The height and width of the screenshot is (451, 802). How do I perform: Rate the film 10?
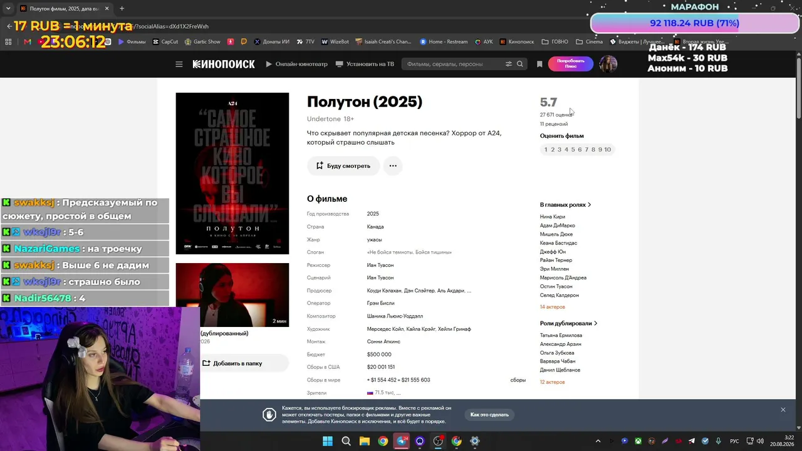coord(607,150)
